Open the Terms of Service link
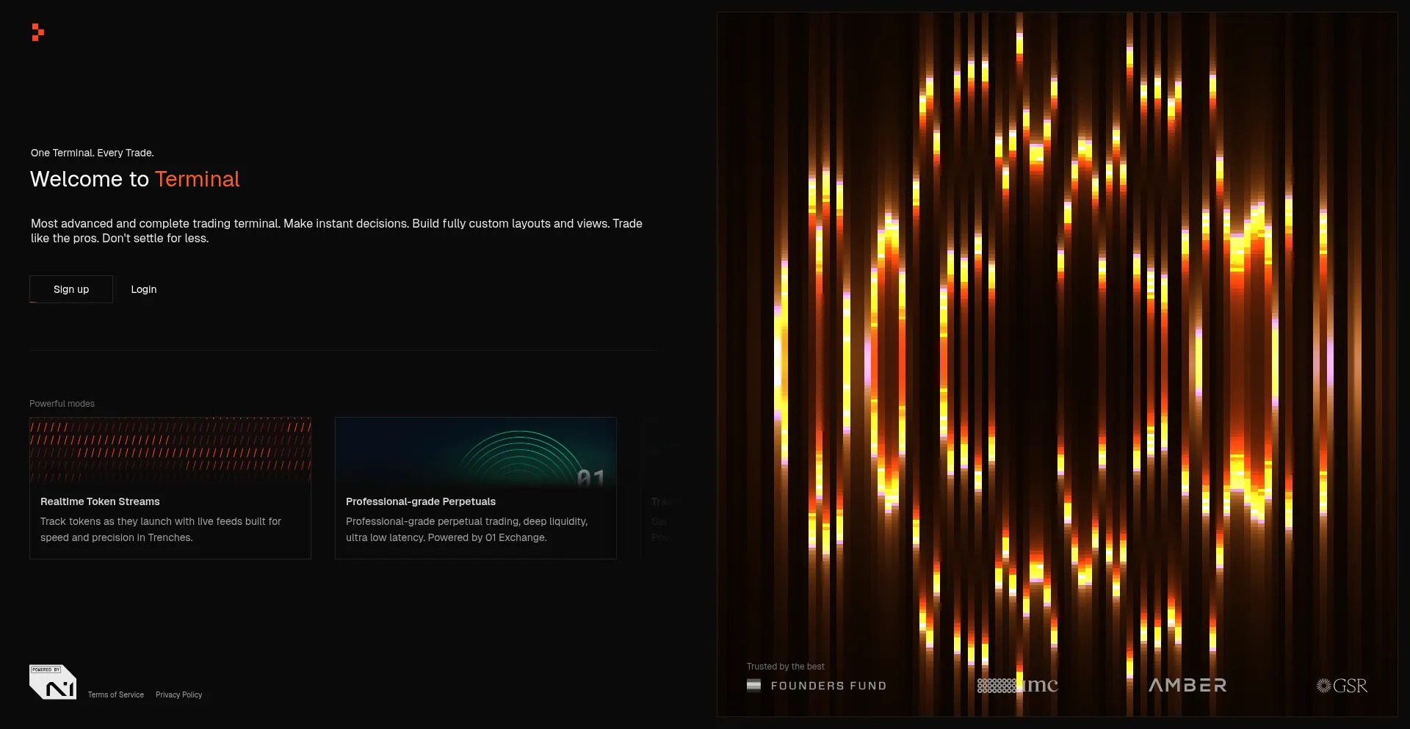The image size is (1410, 729). pyautogui.click(x=116, y=694)
